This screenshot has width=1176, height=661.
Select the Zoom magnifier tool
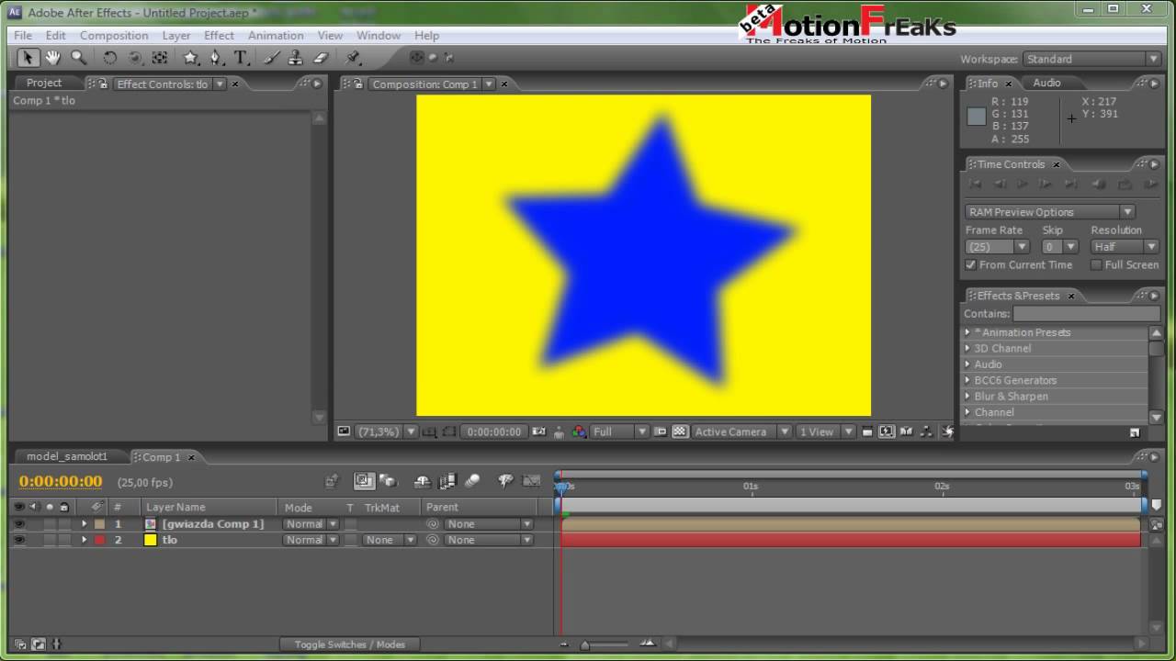click(79, 58)
